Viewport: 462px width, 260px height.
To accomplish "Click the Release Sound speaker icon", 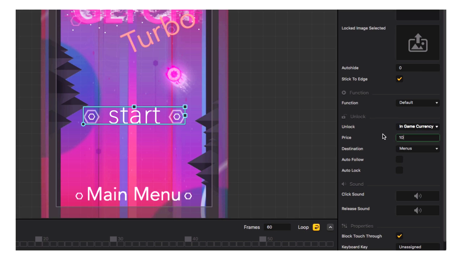I will [418, 210].
